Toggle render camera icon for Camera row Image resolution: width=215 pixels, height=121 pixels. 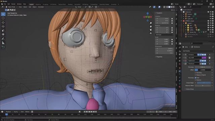point(213,14)
